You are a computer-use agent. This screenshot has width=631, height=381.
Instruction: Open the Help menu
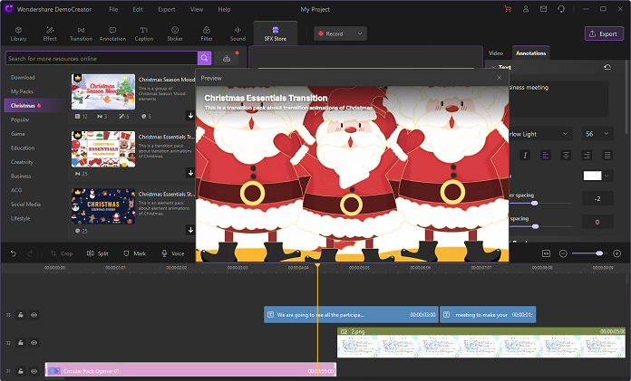click(224, 9)
